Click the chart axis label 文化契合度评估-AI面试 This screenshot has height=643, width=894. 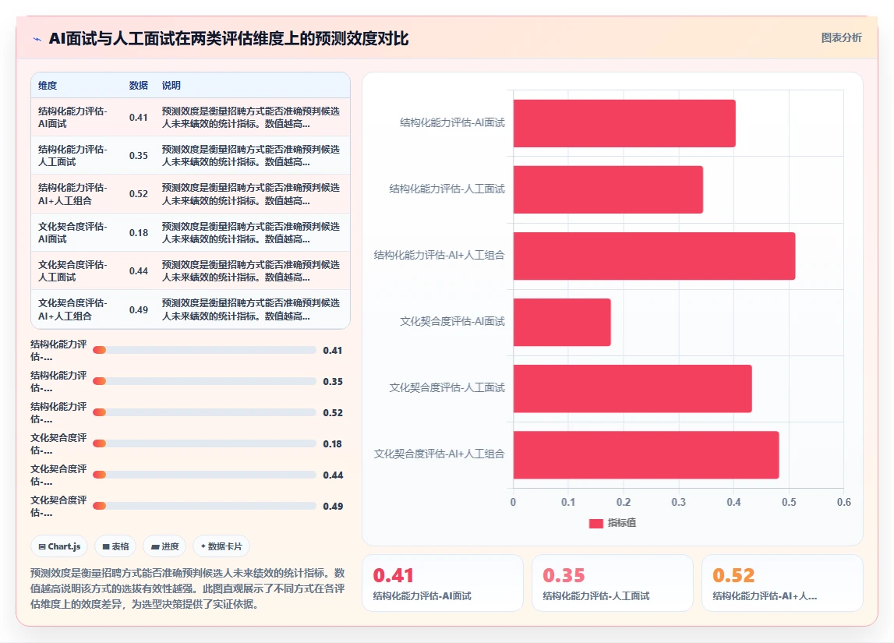click(x=452, y=321)
